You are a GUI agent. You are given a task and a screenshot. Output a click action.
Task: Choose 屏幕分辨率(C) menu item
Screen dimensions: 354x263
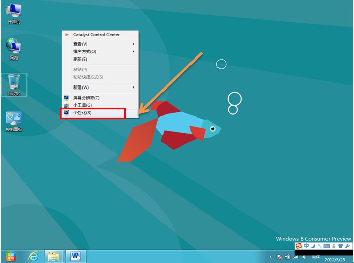point(100,98)
